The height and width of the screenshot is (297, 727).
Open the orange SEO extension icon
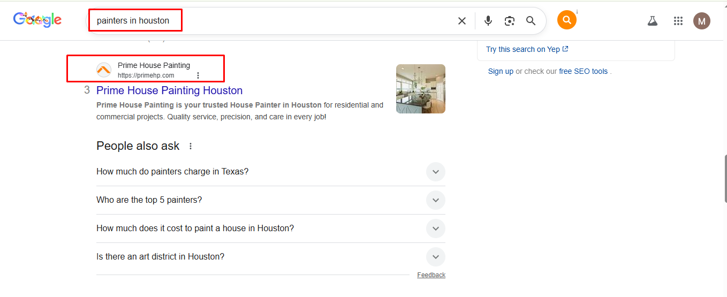[x=566, y=20]
